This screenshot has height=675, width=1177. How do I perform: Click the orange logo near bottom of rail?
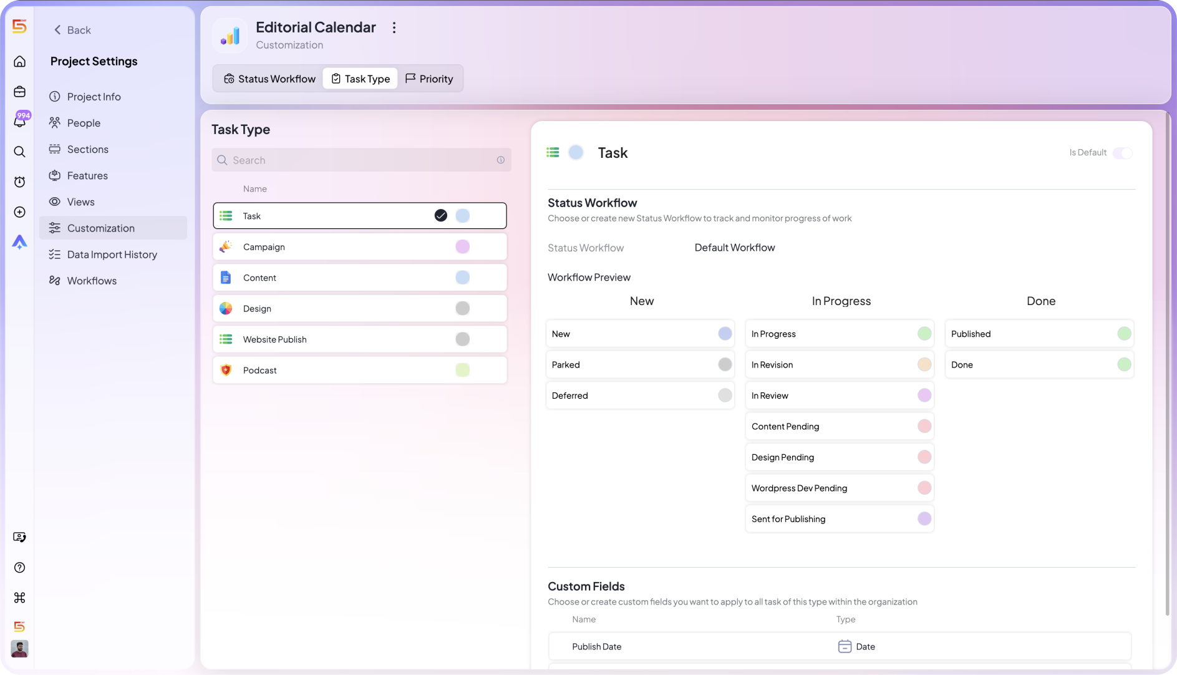[19, 626]
